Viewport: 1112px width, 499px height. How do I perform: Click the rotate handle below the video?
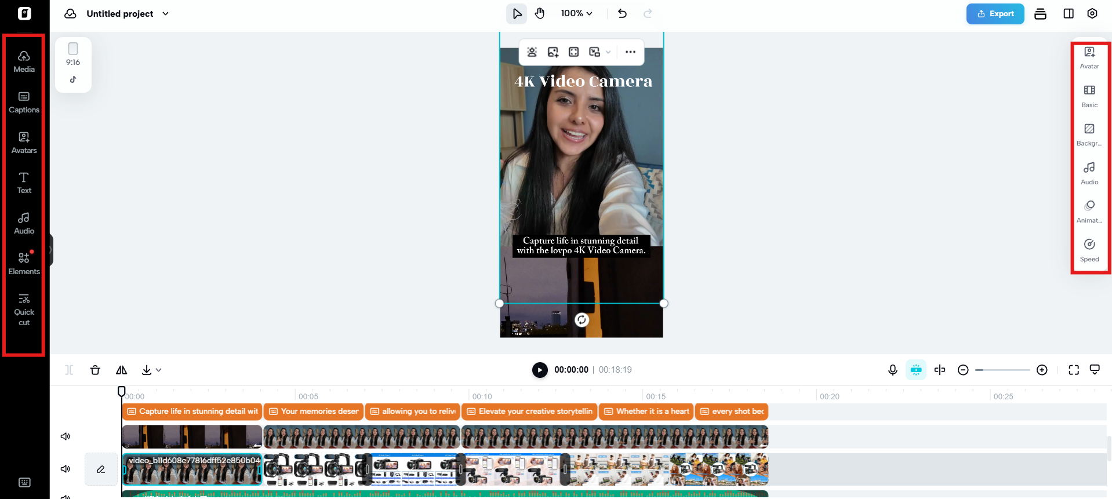coord(582,319)
